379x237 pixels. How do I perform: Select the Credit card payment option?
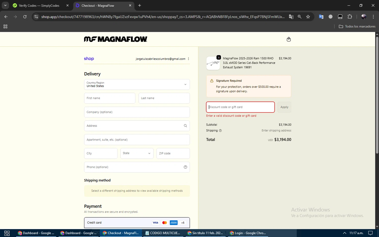click(137, 223)
